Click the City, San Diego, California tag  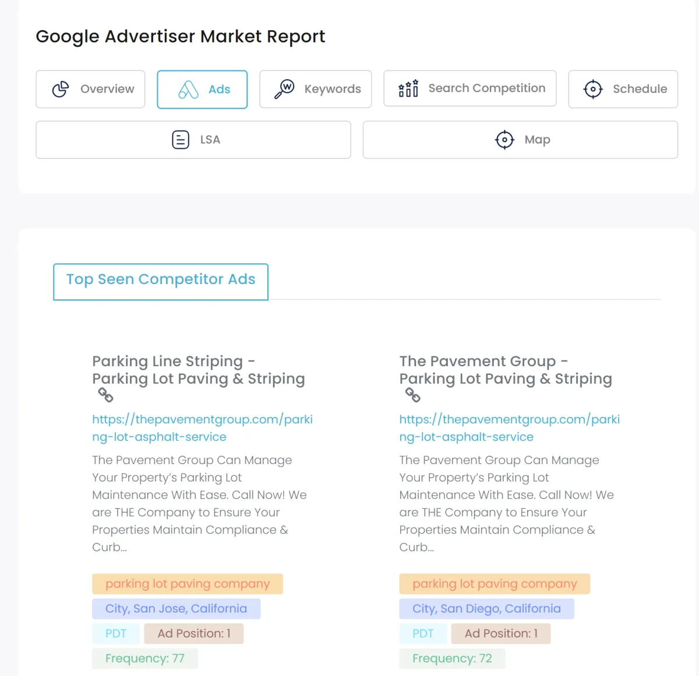point(486,609)
